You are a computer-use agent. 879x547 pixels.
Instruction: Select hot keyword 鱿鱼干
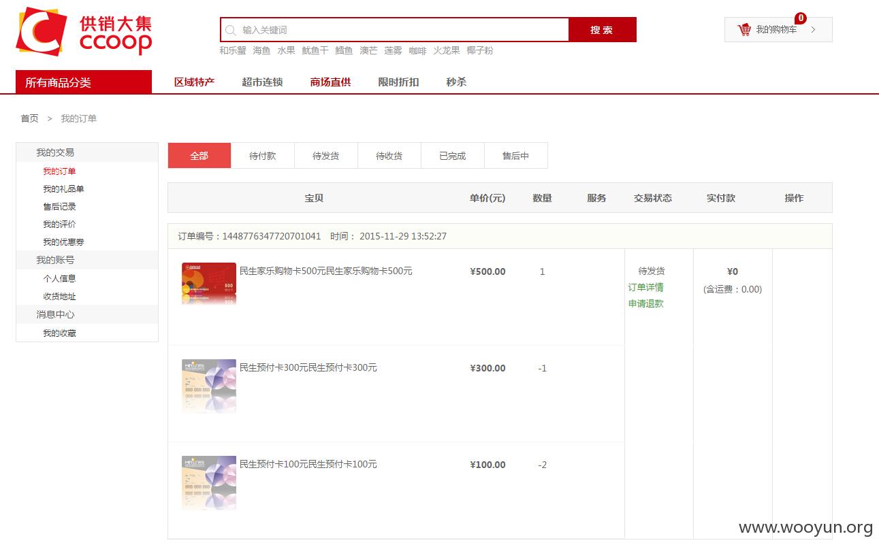coord(315,50)
